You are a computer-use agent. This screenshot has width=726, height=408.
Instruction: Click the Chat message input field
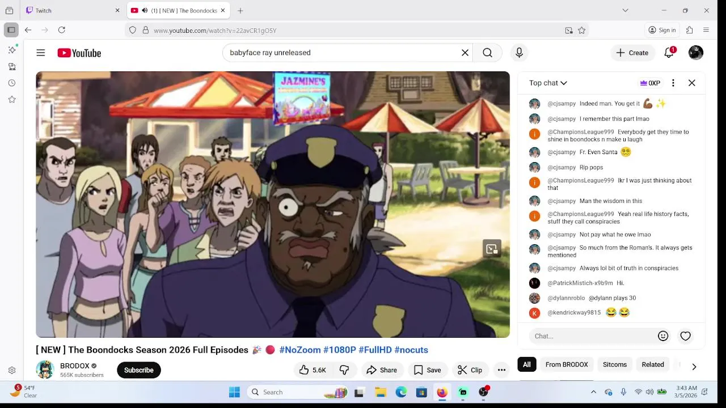point(593,336)
